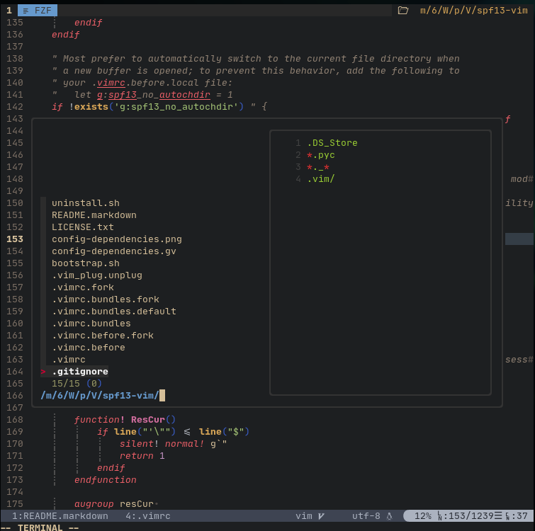This screenshot has width=535, height=531.
Task: Select the FZF tab
Action: click(38, 11)
